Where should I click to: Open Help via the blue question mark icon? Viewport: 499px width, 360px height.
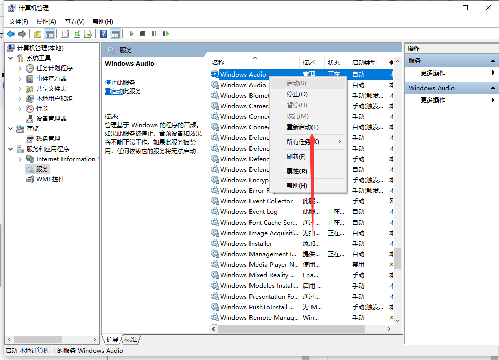click(x=103, y=34)
